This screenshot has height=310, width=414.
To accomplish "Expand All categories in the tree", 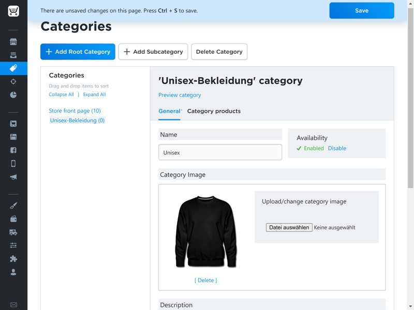I will coord(95,95).
